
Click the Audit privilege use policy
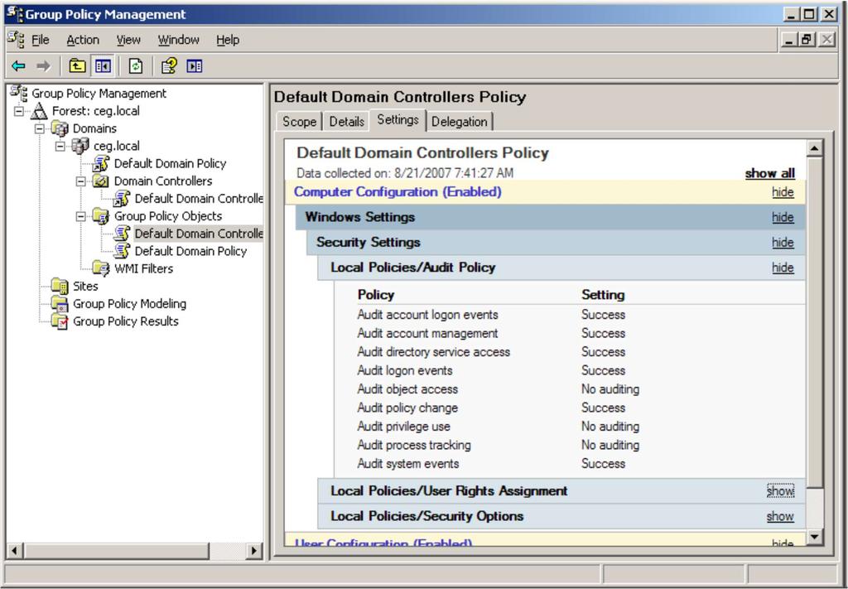(403, 426)
